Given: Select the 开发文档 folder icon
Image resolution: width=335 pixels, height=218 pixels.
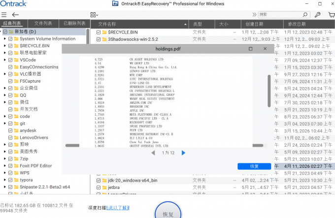Looking at the screenshot, I should 16,109.
